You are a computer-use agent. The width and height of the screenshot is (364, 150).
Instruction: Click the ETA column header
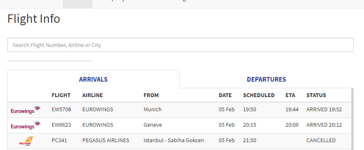point(290,95)
